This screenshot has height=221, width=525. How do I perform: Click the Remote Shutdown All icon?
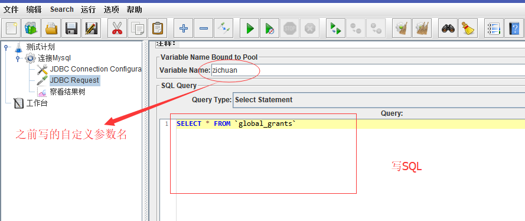pyautogui.click(x=376, y=28)
